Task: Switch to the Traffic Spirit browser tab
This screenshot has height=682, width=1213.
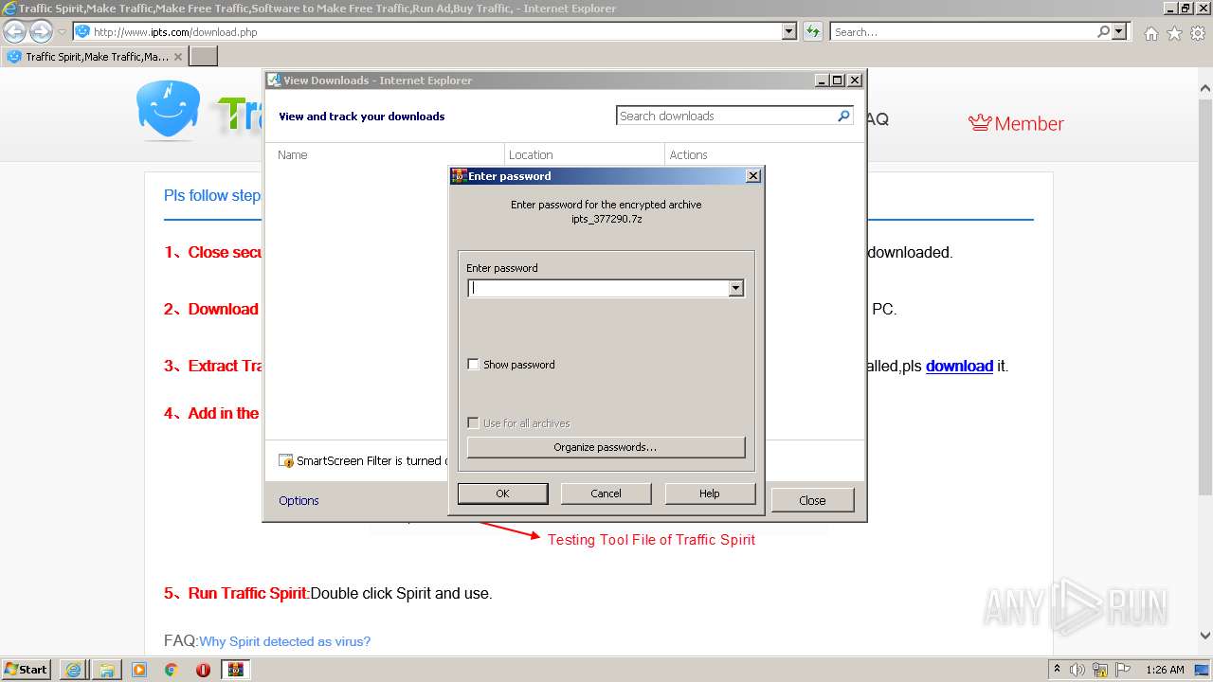Action: coord(94,57)
